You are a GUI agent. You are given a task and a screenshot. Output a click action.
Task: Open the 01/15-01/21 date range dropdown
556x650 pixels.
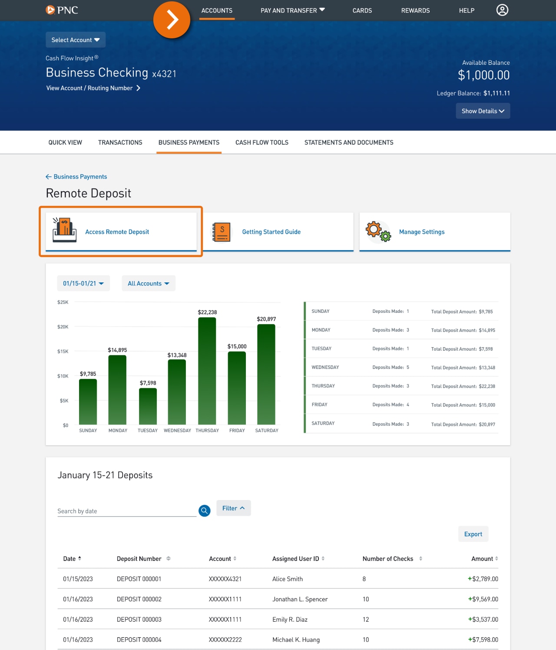pyautogui.click(x=83, y=283)
